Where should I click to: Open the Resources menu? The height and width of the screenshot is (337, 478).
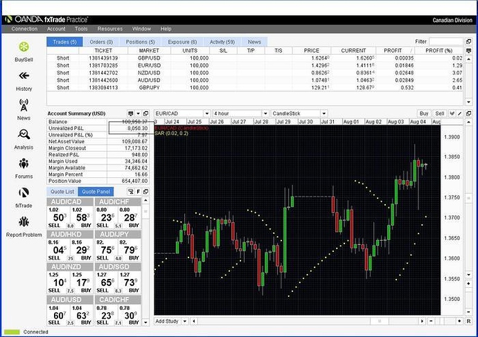tap(110, 29)
